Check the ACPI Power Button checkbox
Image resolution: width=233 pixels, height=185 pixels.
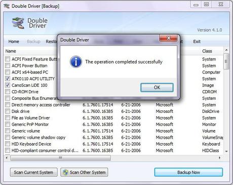pyautogui.click(x=8, y=66)
